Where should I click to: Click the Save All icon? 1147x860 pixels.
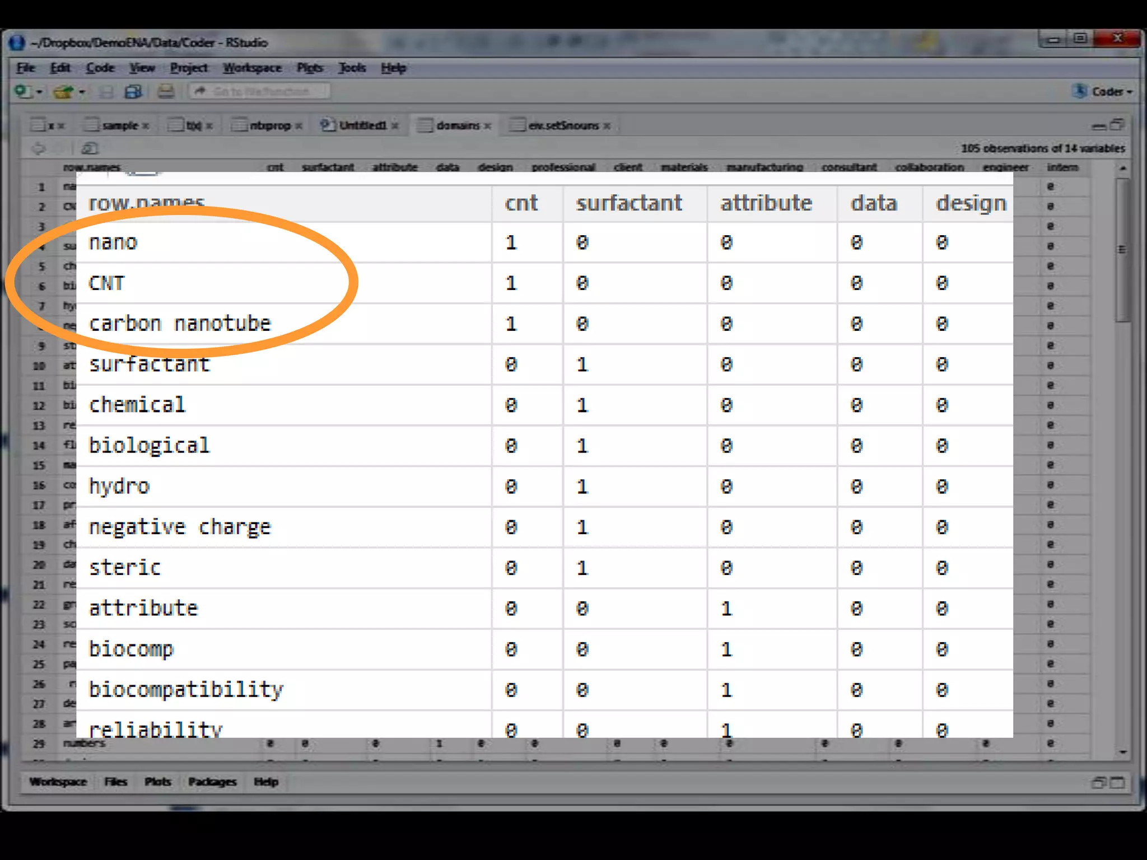point(133,92)
